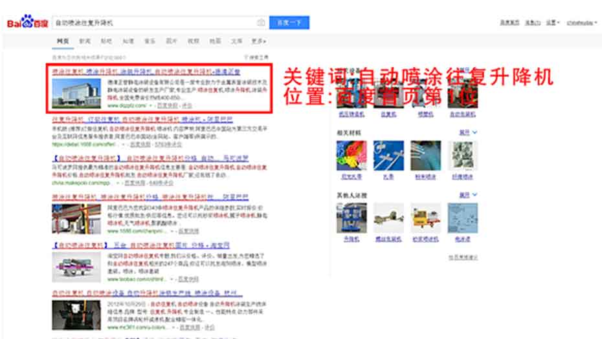Switch to the 图片 tab
The width and height of the screenshot is (602, 339).
[172, 41]
